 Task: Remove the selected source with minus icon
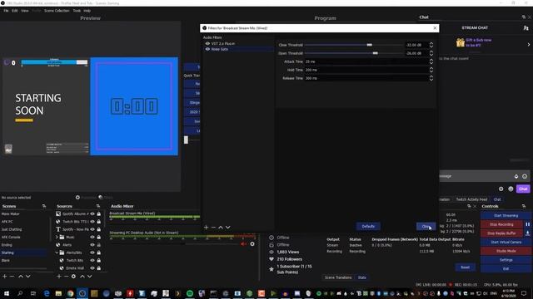click(66, 277)
